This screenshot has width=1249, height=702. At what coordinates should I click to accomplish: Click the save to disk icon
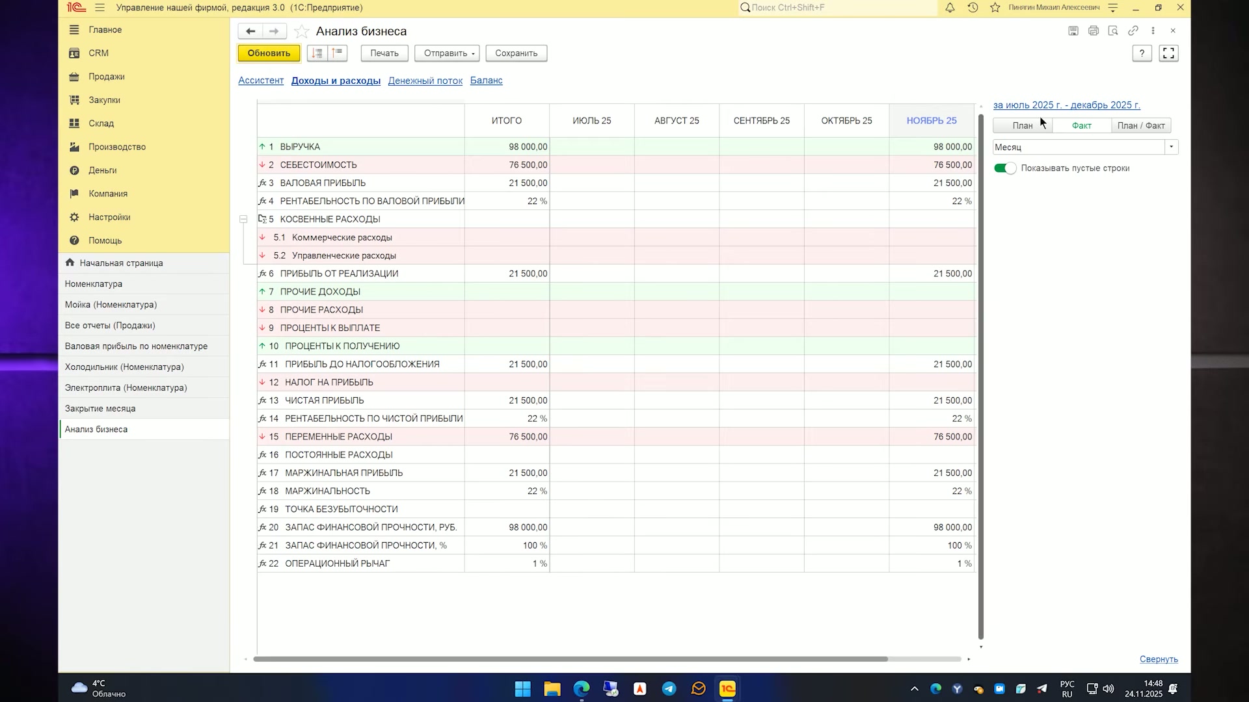coord(1073,31)
